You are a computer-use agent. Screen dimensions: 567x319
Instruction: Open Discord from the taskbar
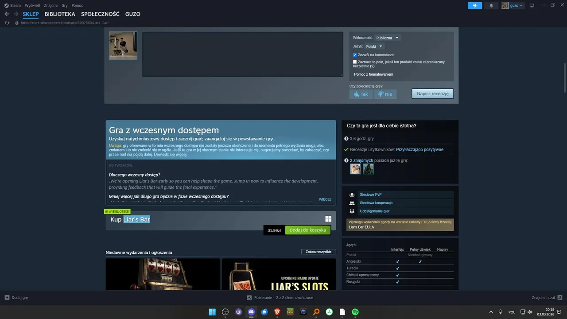point(252,312)
